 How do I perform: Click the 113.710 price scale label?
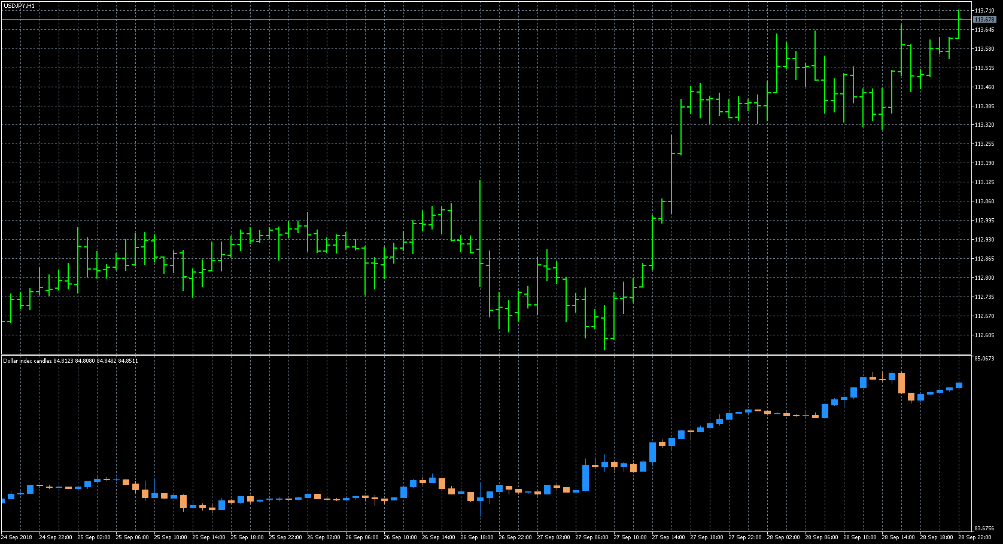coord(984,11)
